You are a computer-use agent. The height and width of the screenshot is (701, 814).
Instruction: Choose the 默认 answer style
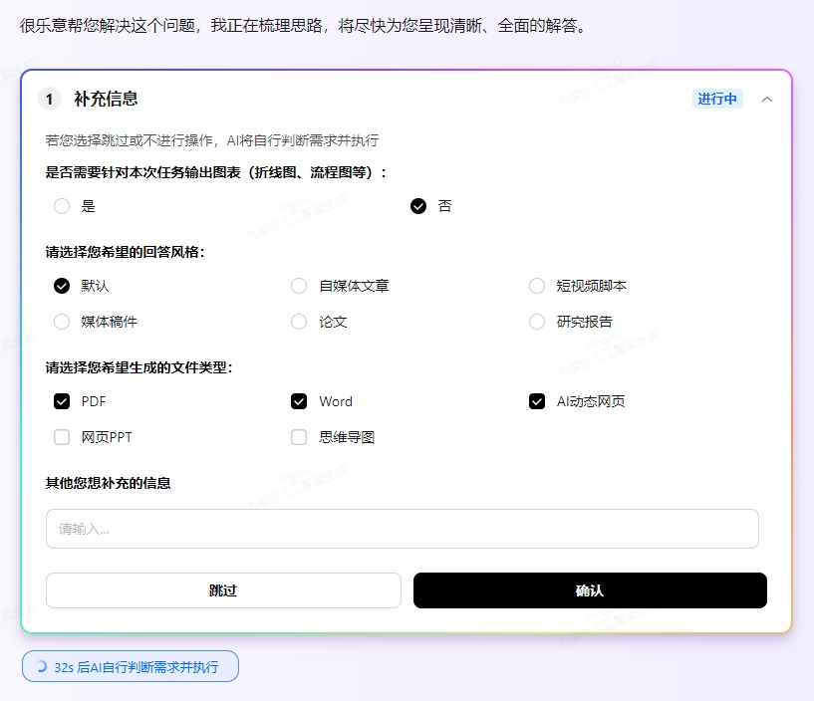[62, 286]
